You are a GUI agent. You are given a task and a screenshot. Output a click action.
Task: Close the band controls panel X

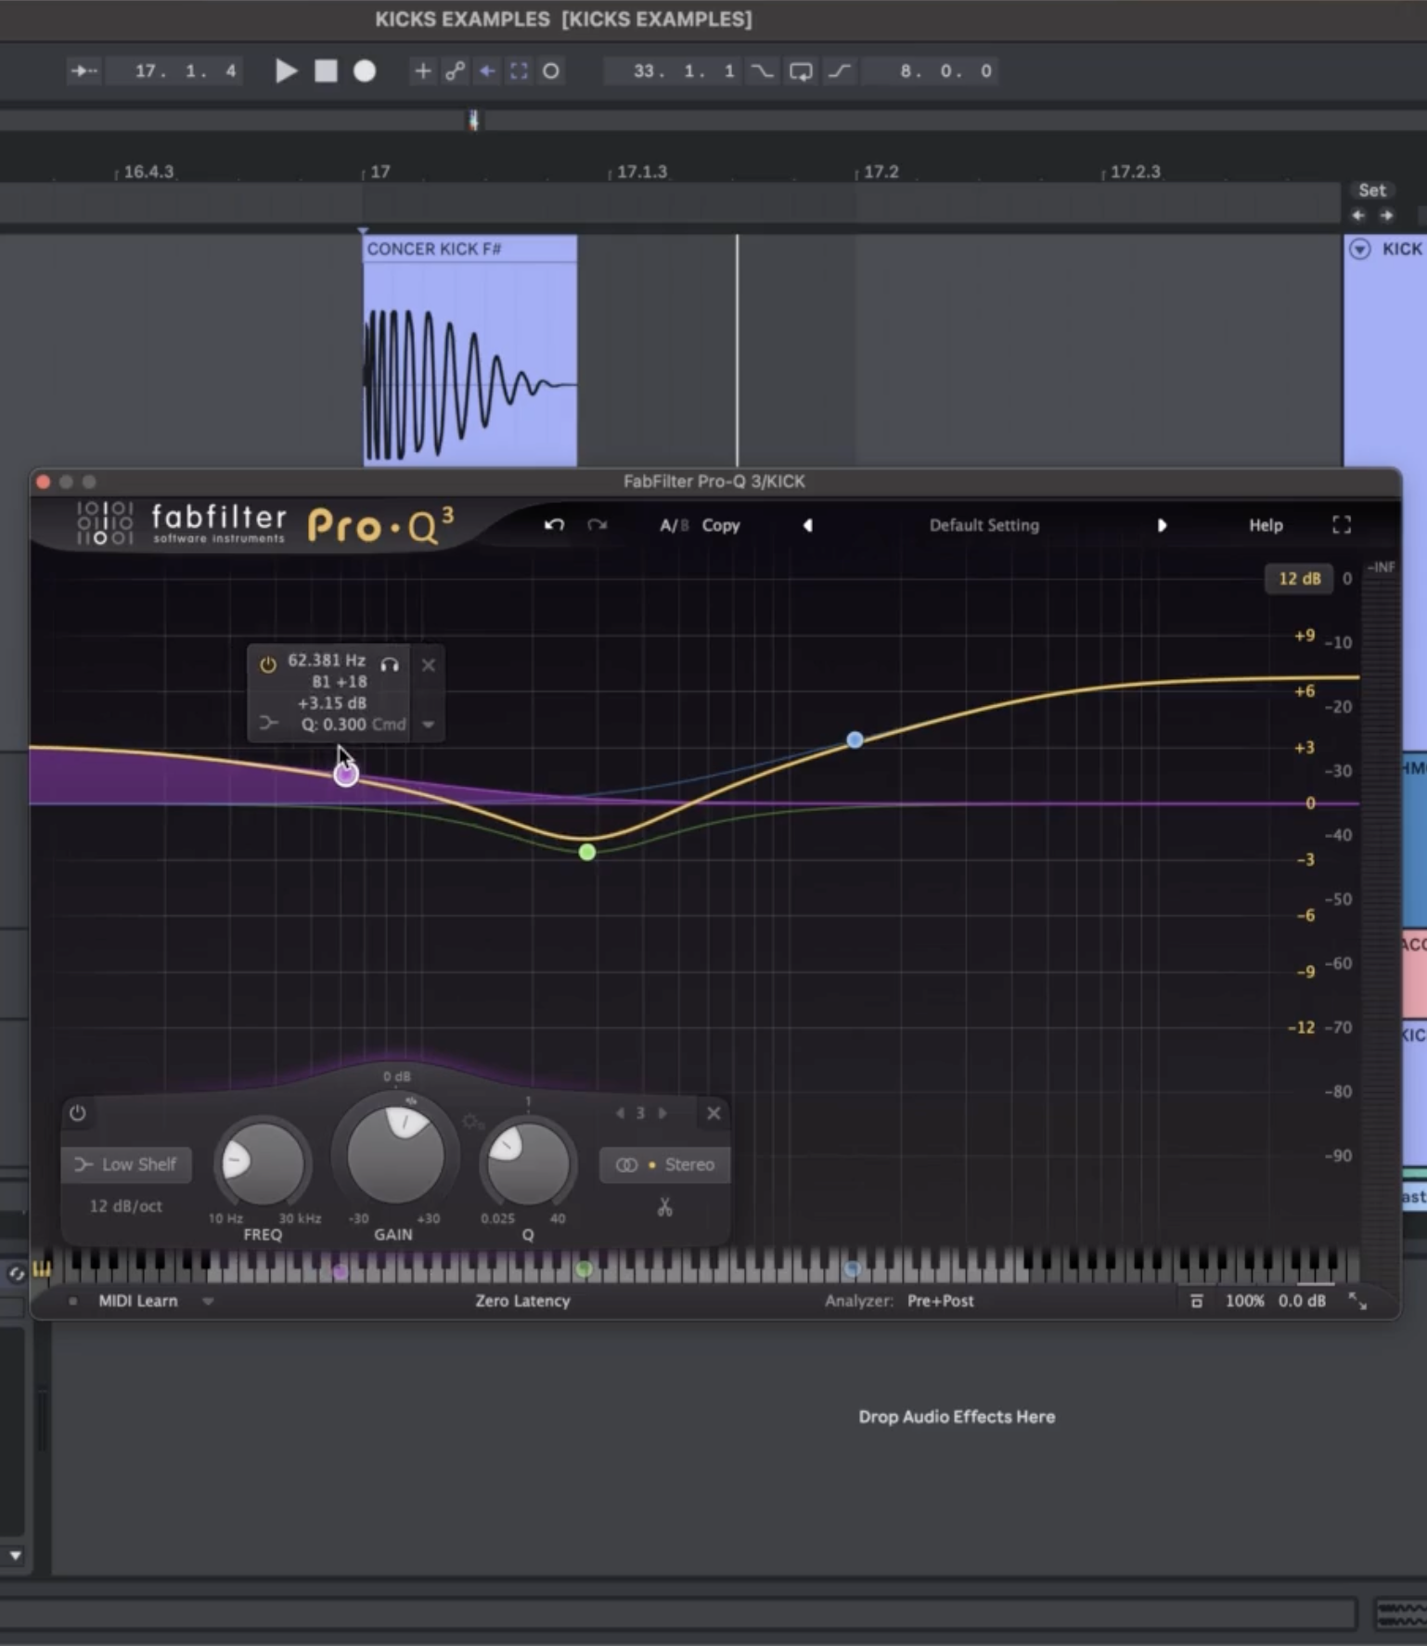click(713, 1112)
